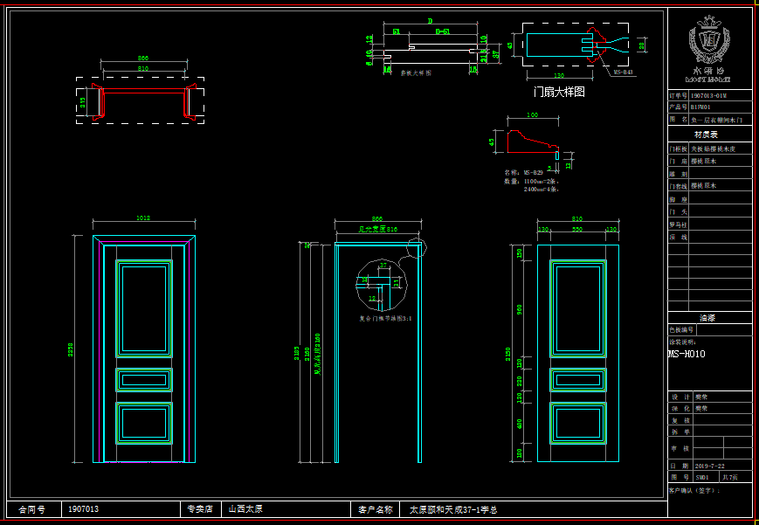Select contract number 1907013 in bottom bar
The height and width of the screenshot is (525, 759).
tap(83, 508)
